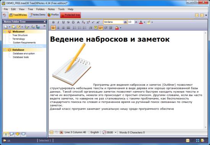
Task: Open the Folders menu
Action: pos(40,9)
